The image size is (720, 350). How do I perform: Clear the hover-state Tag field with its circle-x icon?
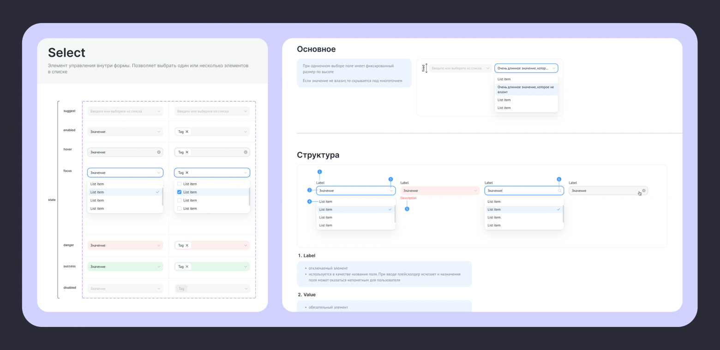[246, 152]
